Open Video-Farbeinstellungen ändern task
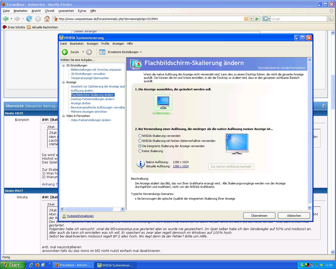 point(91,120)
